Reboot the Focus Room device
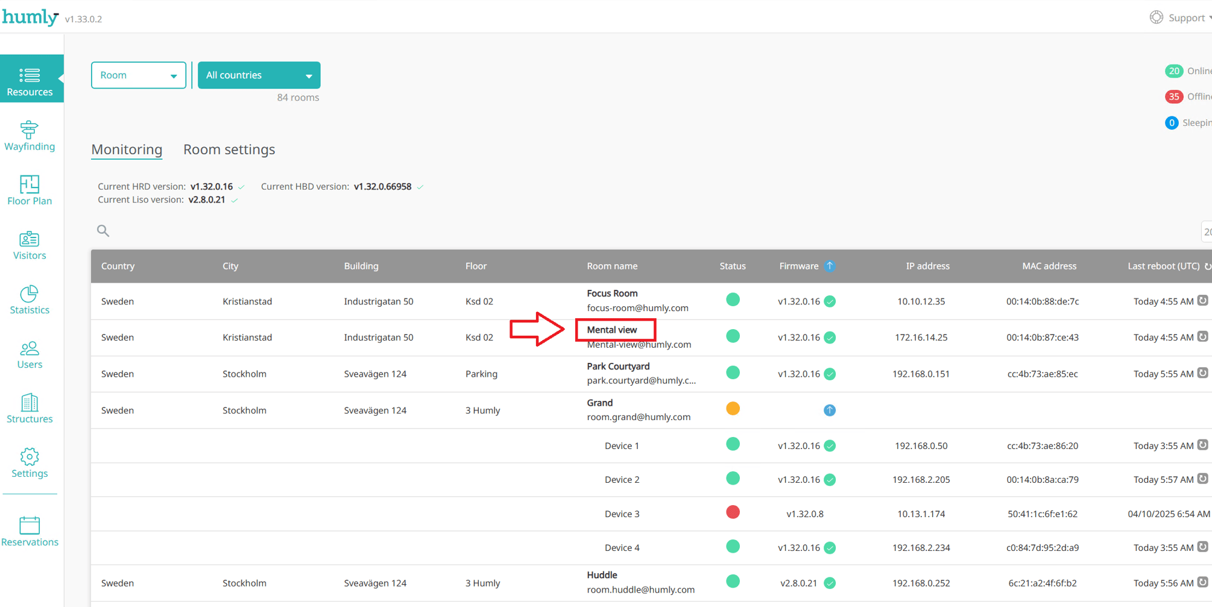 [x=1202, y=301]
